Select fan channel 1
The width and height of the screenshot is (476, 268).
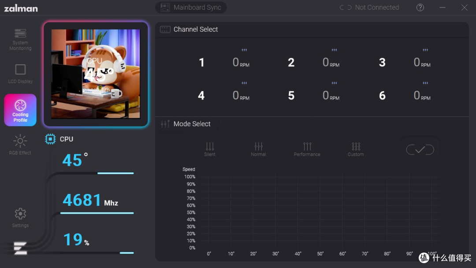[x=201, y=63]
